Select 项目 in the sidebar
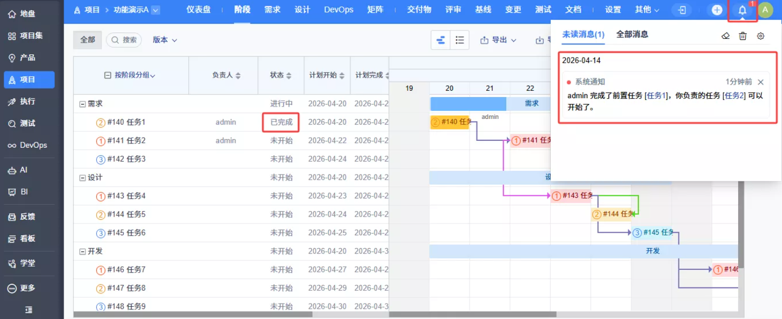782x319 pixels. coord(28,79)
